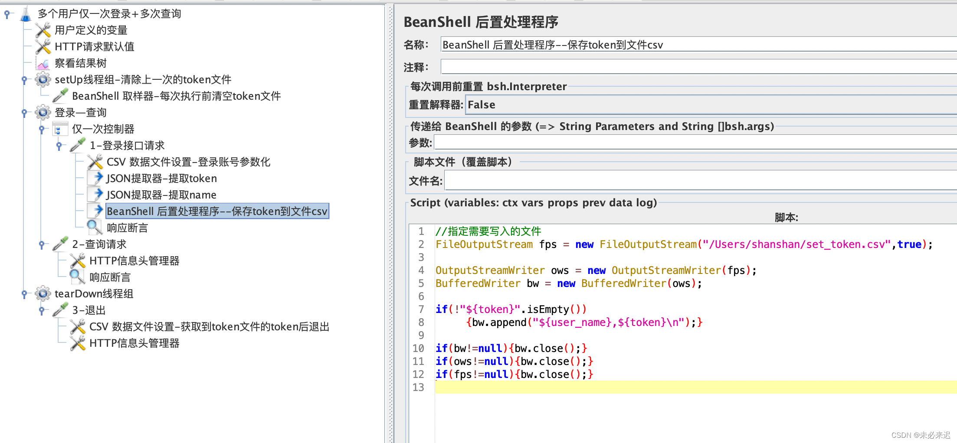Collapse the 3-退出 node
This screenshot has height=443, width=957.
[42, 310]
